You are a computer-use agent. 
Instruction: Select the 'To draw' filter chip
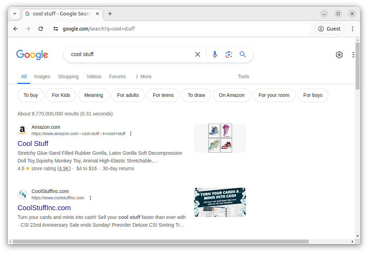click(x=196, y=95)
